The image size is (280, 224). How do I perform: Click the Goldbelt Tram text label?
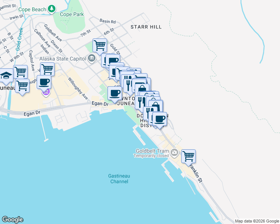pyautogui.click(x=152, y=151)
